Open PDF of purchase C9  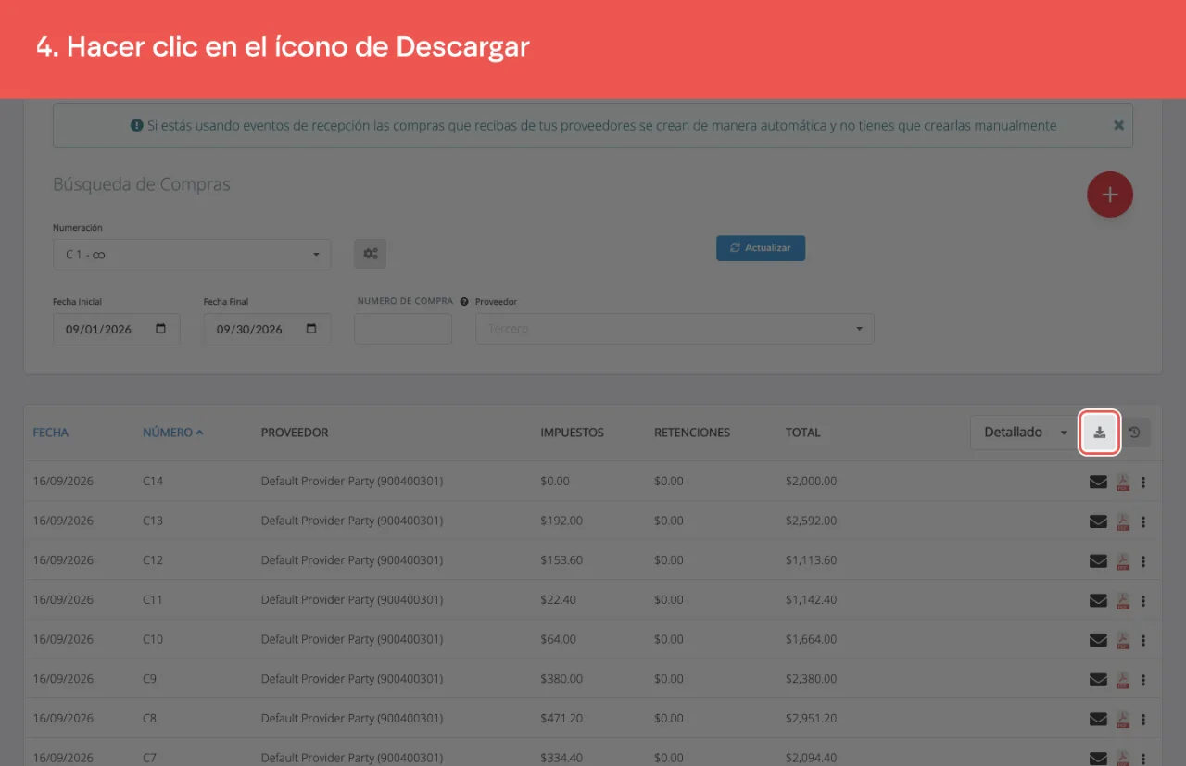click(x=1122, y=679)
